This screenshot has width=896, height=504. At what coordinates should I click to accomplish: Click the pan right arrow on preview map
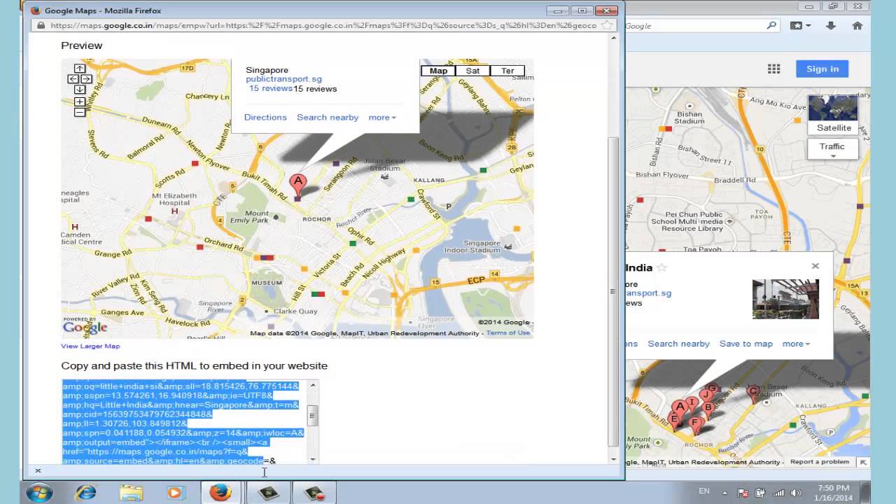(86, 79)
